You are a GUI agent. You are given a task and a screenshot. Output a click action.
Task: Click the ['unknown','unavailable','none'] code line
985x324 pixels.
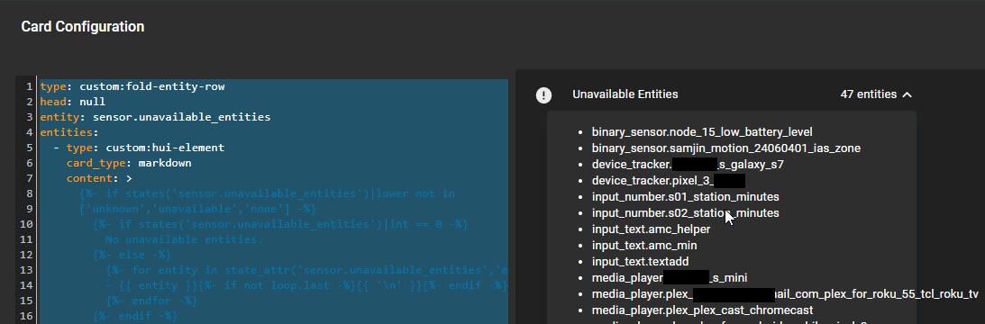198,209
